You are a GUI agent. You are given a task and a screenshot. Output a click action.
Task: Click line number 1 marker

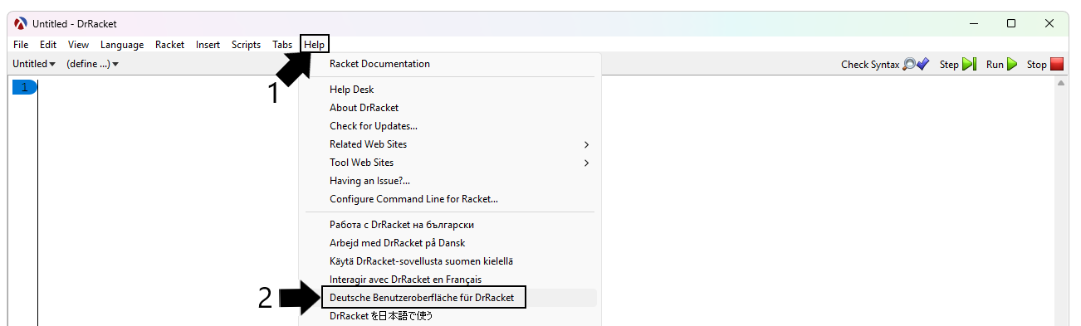[x=24, y=87]
